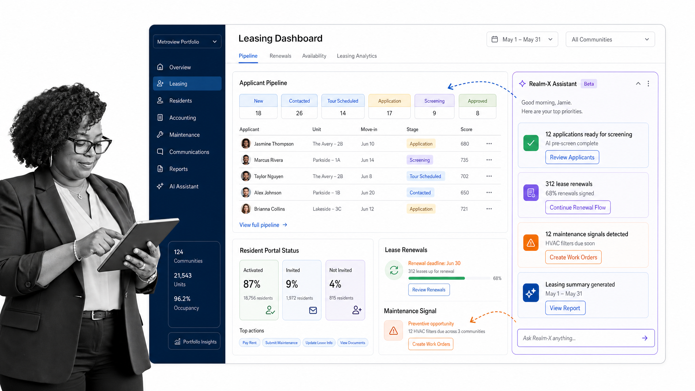
Task: Click the green refresh icon in Lease Renewals
Action: (x=394, y=270)
